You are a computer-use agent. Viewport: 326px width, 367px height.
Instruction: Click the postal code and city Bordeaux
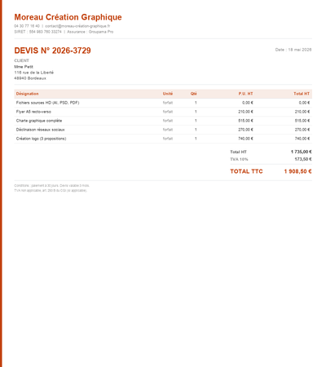30,78
